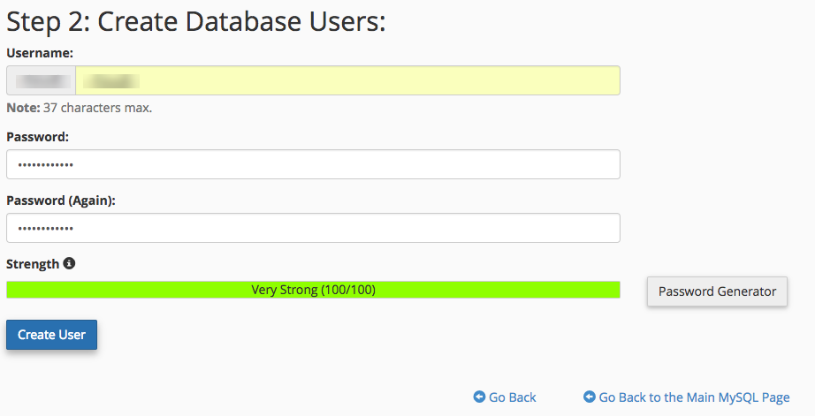The image size is (815, 416).
Task: Click the Step 2 Create Database Users heading
Action: 196,21
